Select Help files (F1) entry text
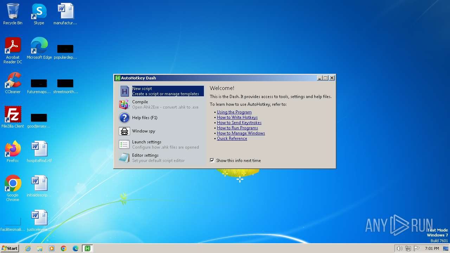 [145, 118]
